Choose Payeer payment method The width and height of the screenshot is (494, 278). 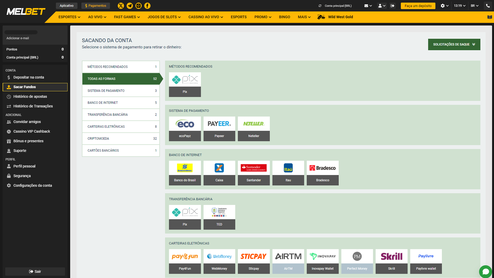point(219,129)
